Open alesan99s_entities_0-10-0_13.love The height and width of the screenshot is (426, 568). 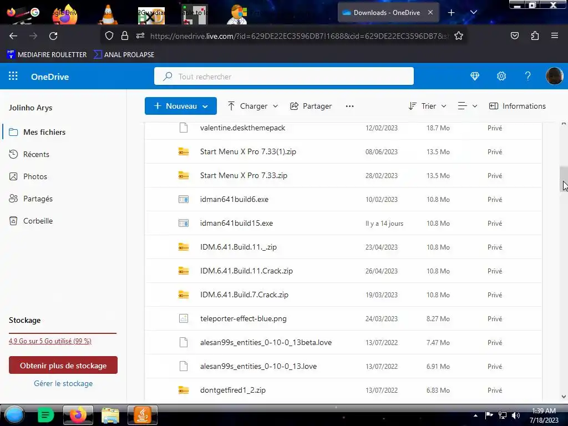coord(258,366)
